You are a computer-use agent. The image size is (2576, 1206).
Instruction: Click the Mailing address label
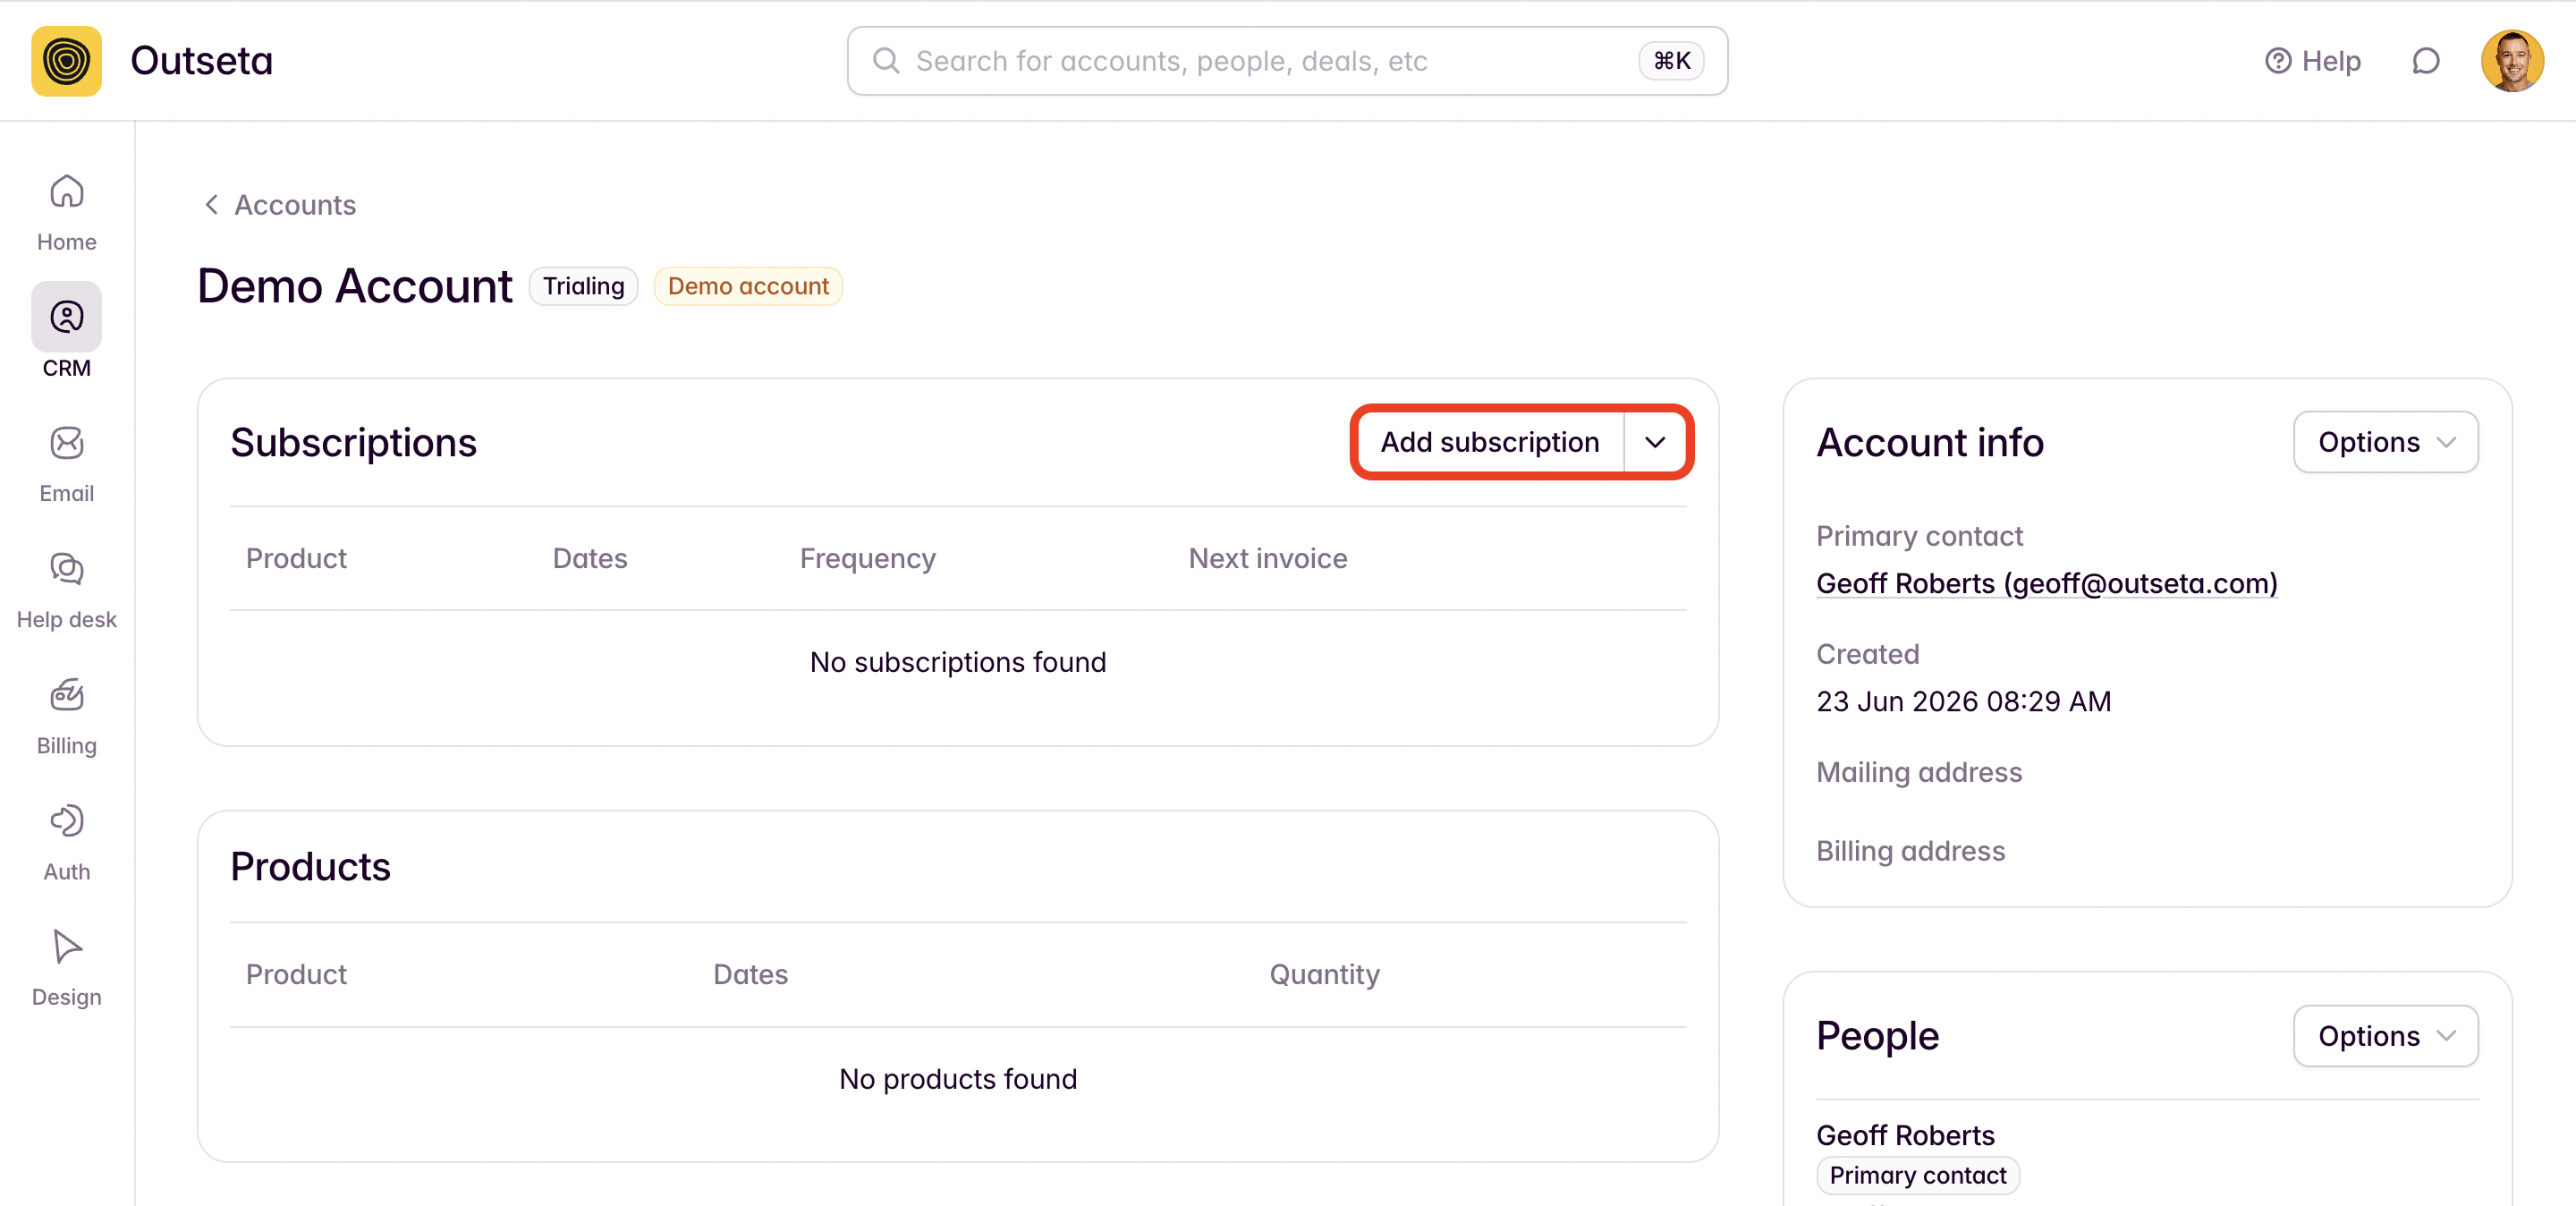1919,772
